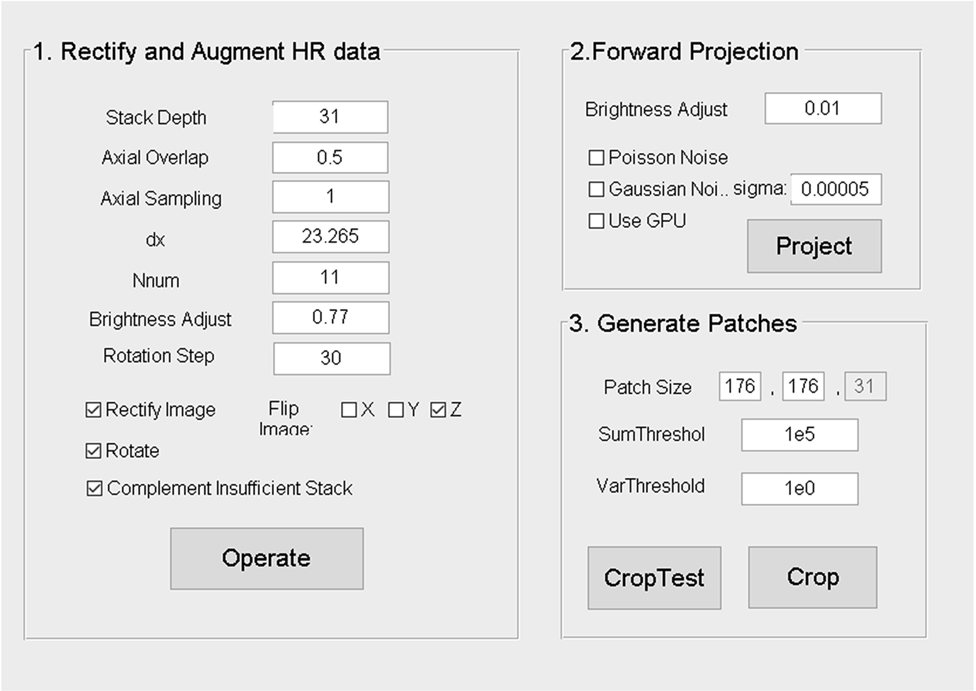Click the Operate button
Screen dimensions: 976x691
(266, 558)
